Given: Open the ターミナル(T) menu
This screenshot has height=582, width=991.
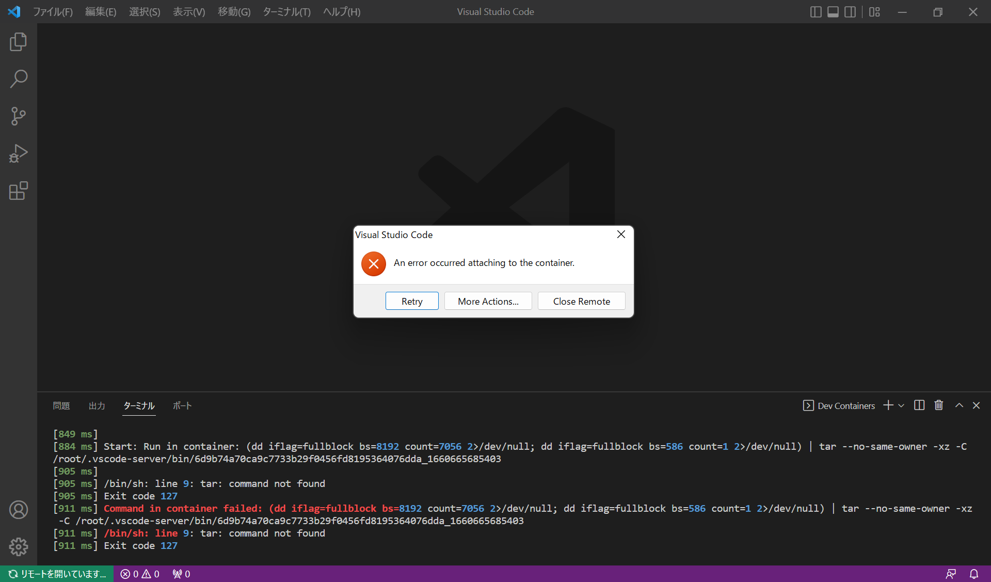Looking at the screenshot, I should coord(286,12).
